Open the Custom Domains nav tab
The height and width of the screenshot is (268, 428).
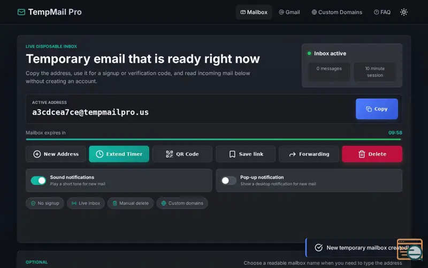(x=337, y=12)
